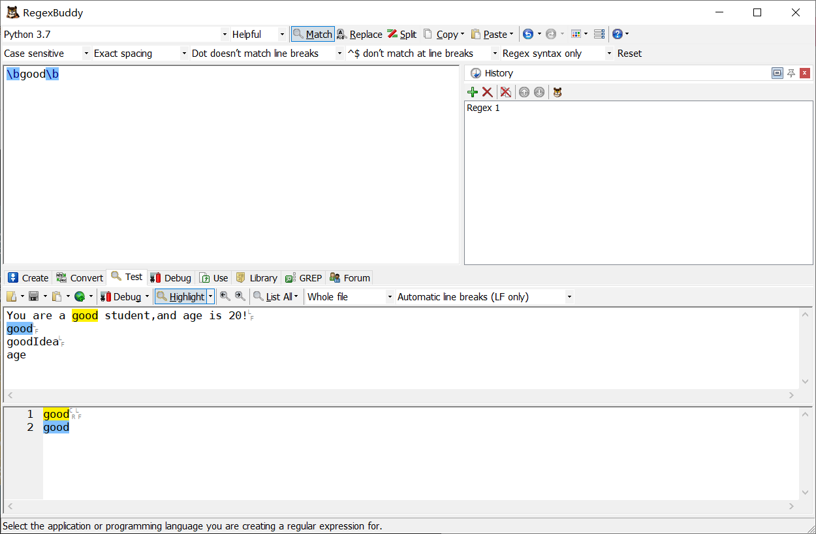Viewport: 816px width, 534px height.
Task: Click the move regex up icon
Action: pos(524,92)
